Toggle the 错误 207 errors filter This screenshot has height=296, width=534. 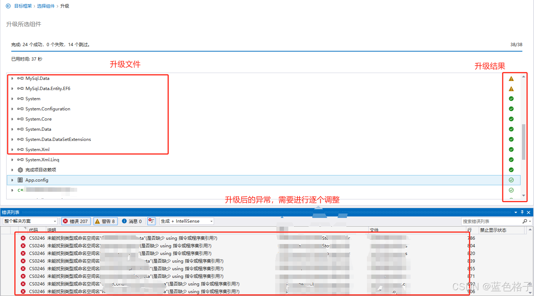[76, 221]
